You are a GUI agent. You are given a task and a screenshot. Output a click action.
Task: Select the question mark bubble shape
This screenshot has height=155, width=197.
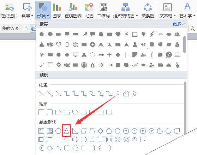(169, 55)
